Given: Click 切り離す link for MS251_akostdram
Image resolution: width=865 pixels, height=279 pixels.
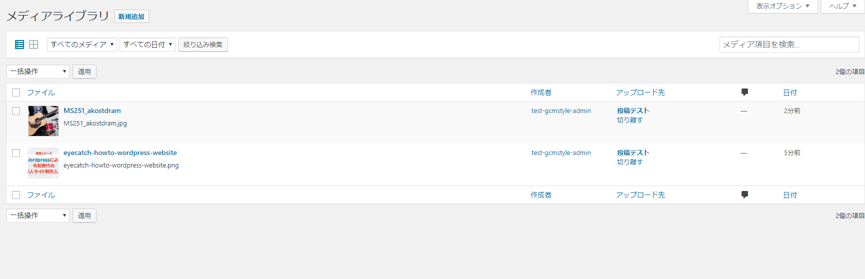Looking at the screenshot, I should coord(629,120).
